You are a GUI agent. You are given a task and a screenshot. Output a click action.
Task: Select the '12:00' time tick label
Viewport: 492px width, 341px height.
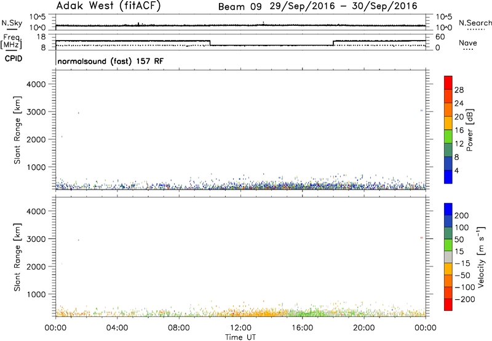(x=240, y=328)
